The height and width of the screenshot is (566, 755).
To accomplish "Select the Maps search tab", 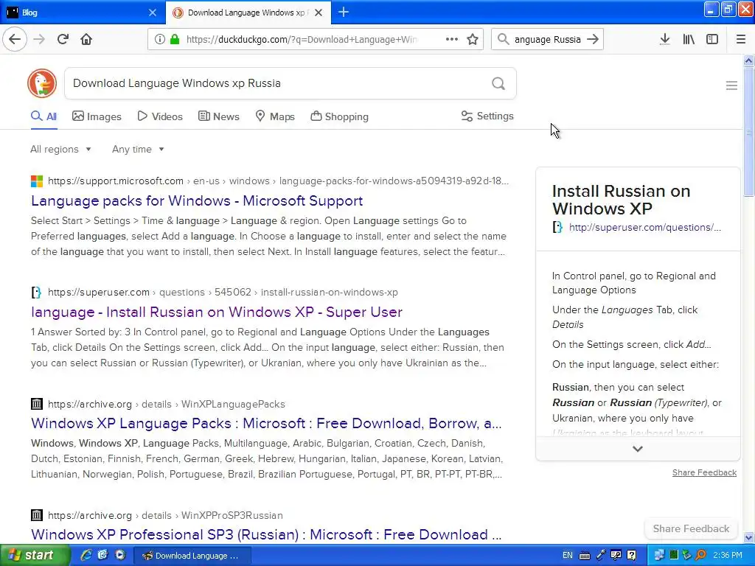I will pos(274,116).
